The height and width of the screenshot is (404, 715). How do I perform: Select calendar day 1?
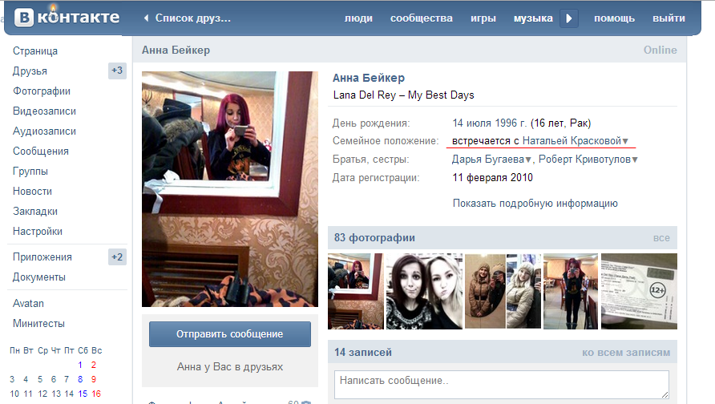point(80,365)
